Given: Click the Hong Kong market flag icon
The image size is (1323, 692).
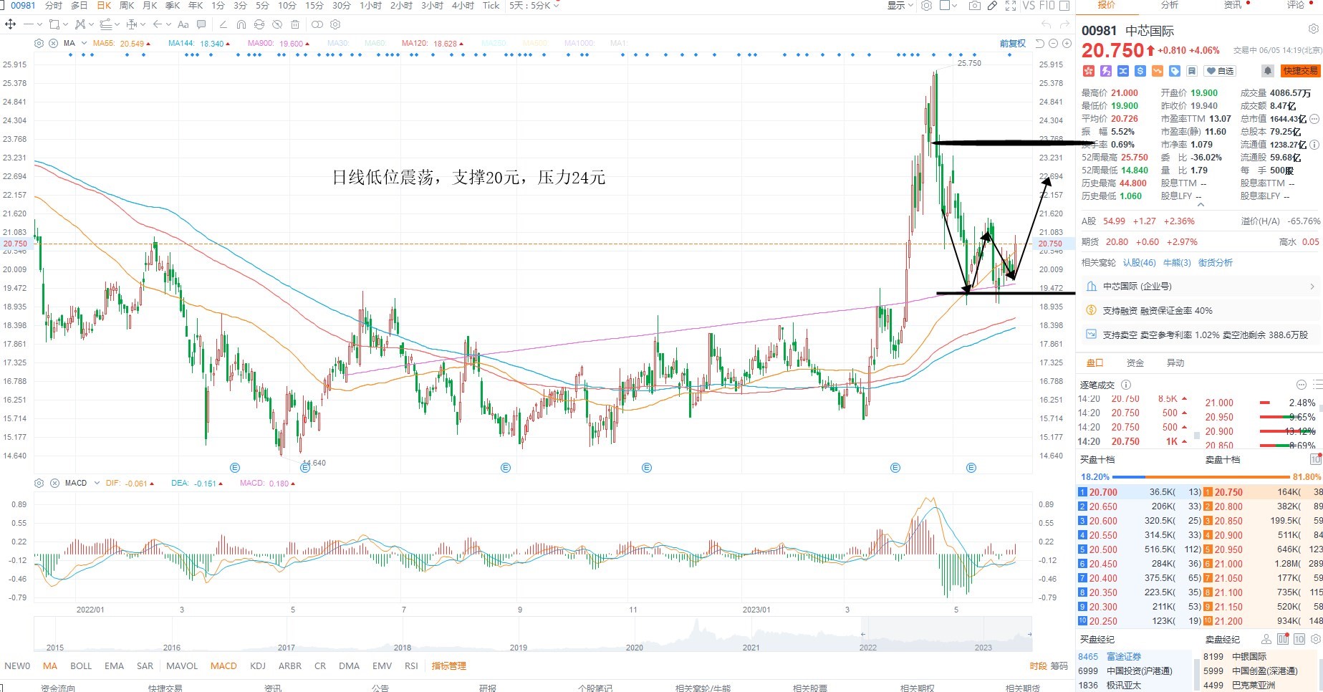Looking at the screenshot, I should click(x=1089, y=71).
